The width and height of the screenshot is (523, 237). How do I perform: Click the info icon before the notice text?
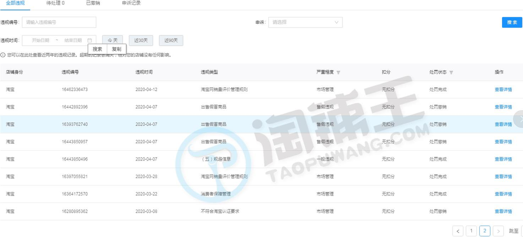[3, 55]
